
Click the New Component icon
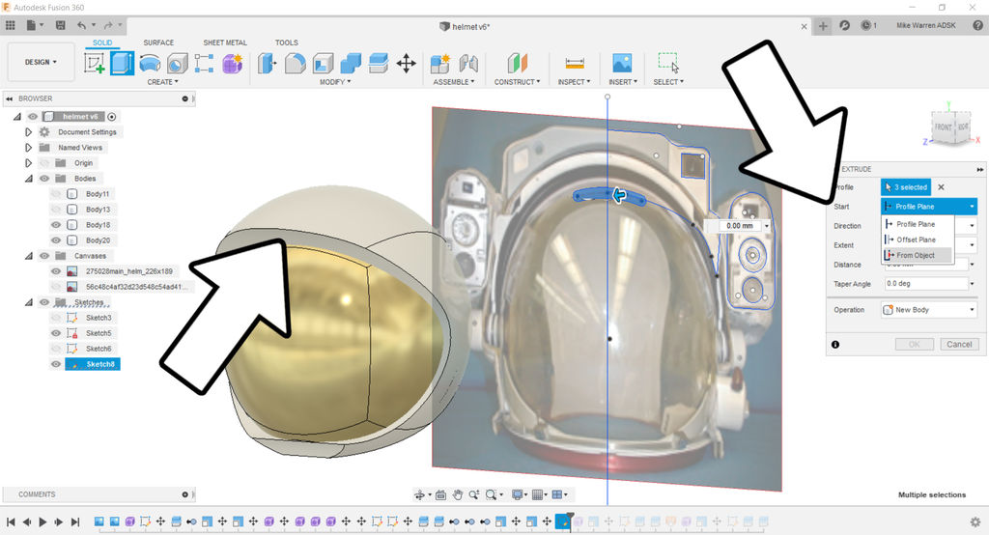pyautogui.click(x=439, y=63)
